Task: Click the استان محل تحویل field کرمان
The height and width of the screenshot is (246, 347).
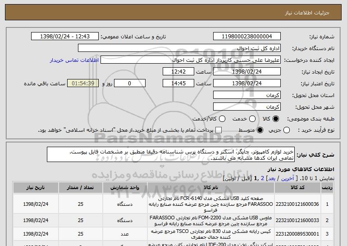Action: pos(247,95)
